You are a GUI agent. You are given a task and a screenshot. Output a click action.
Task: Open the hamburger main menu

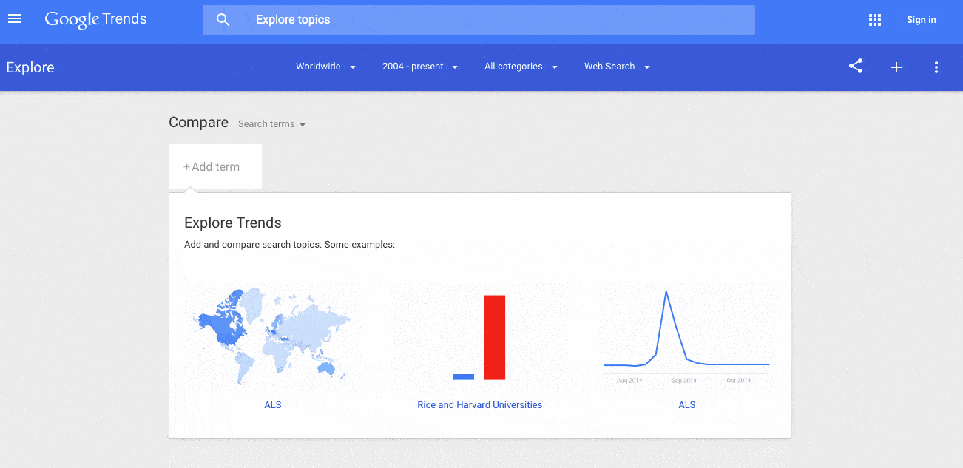pyautogui.click(x=15, y=19)
